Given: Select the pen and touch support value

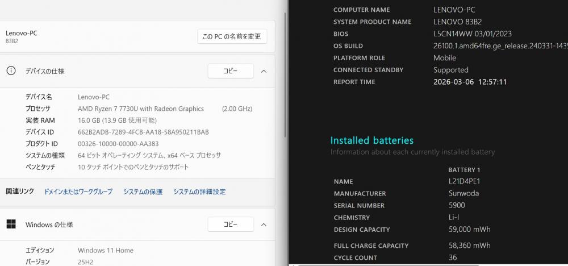Looking at the screenshot, I should pos(133,167).
